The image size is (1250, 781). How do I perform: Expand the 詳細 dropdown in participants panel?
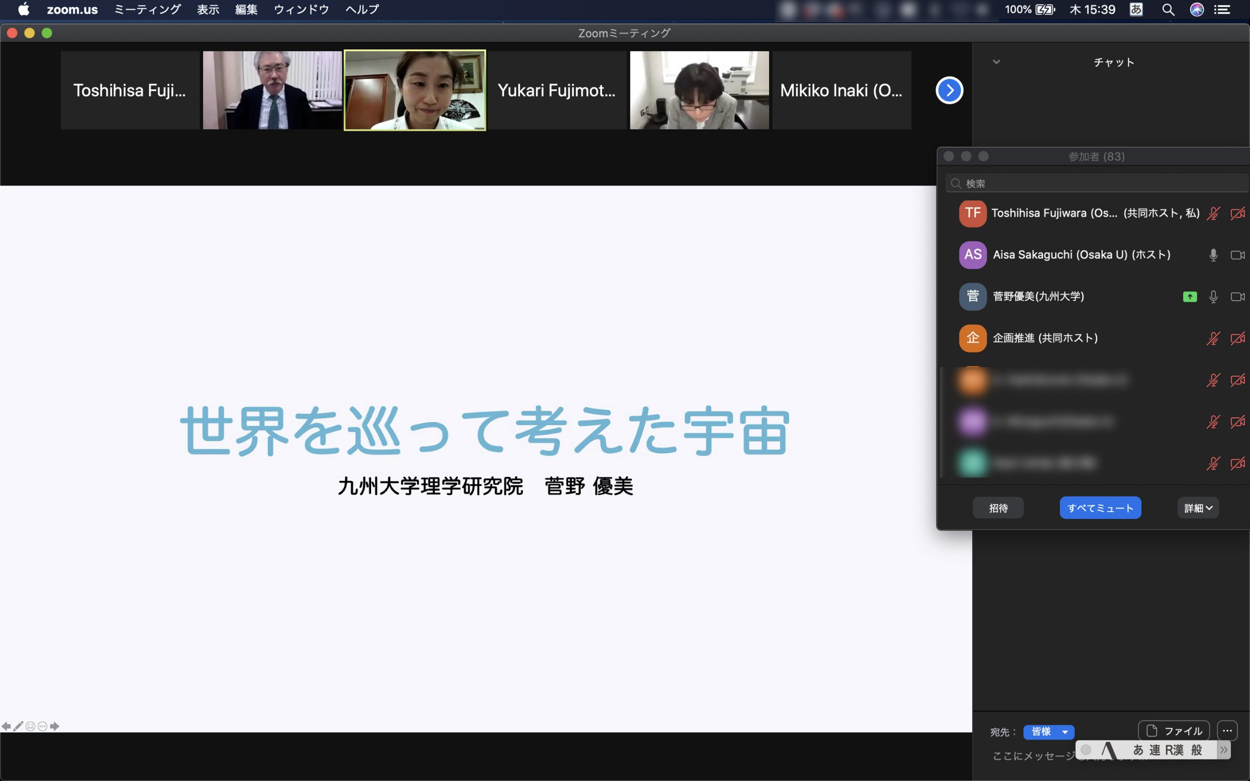tap(1198, 508)
